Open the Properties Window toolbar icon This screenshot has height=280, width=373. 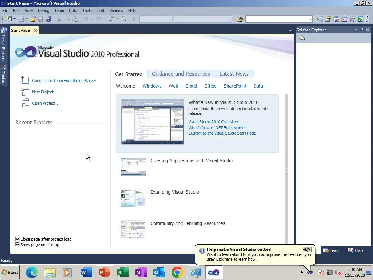[x=328, y=19]
